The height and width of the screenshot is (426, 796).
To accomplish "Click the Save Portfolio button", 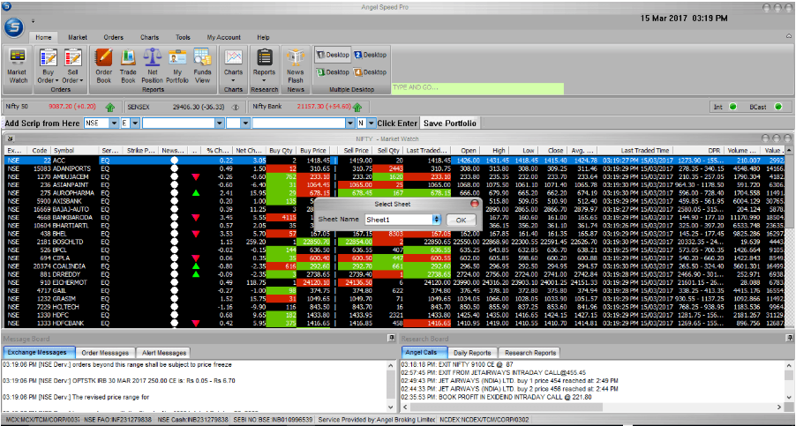I will [x=450, y=123].
